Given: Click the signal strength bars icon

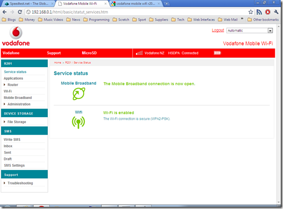Looking at the screenshot, I should click(x=139, y=53).
